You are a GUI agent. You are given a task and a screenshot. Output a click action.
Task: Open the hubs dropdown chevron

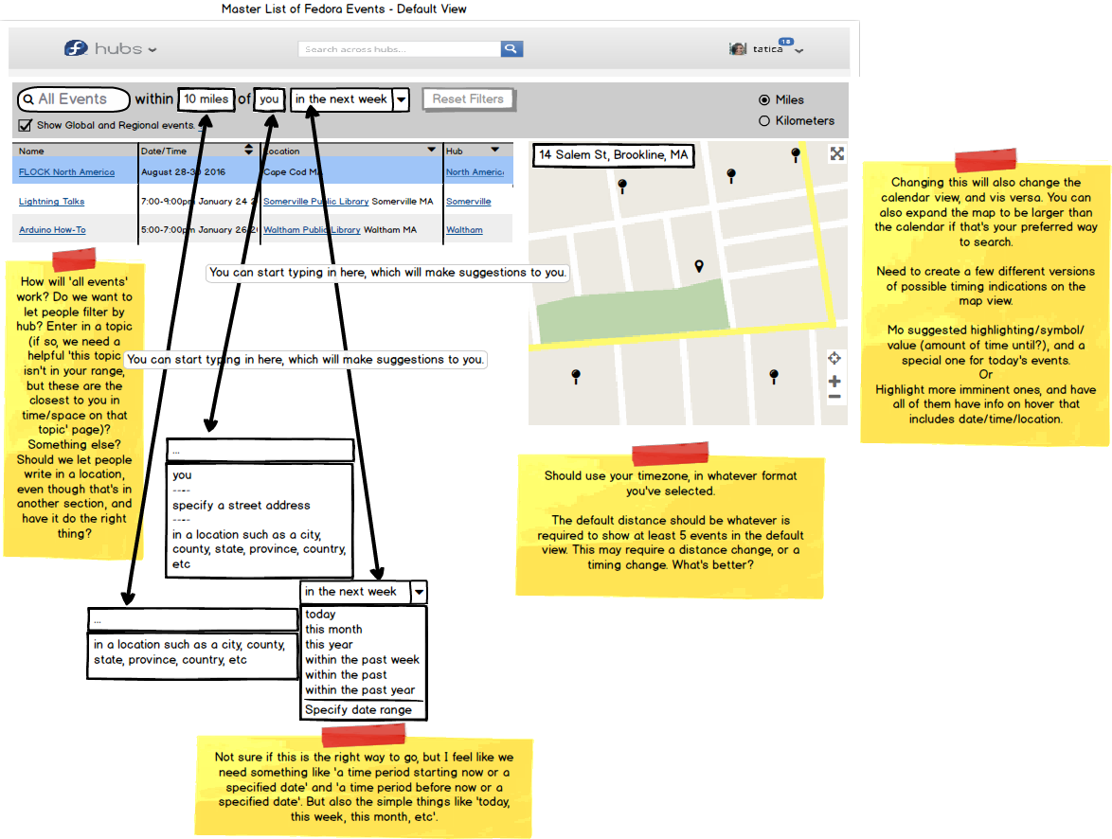point(152,49)
